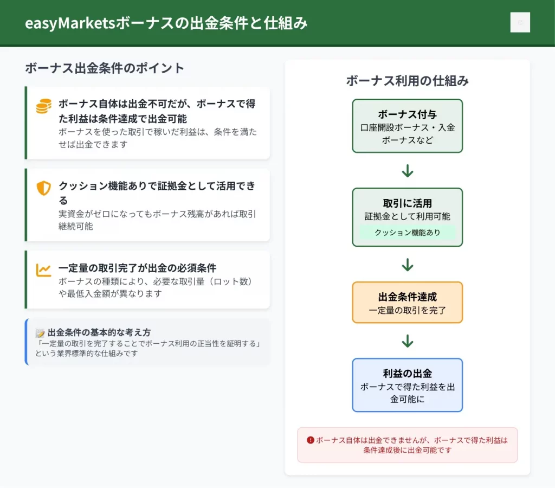Click the orange trend chart icon

pos(43,269)
